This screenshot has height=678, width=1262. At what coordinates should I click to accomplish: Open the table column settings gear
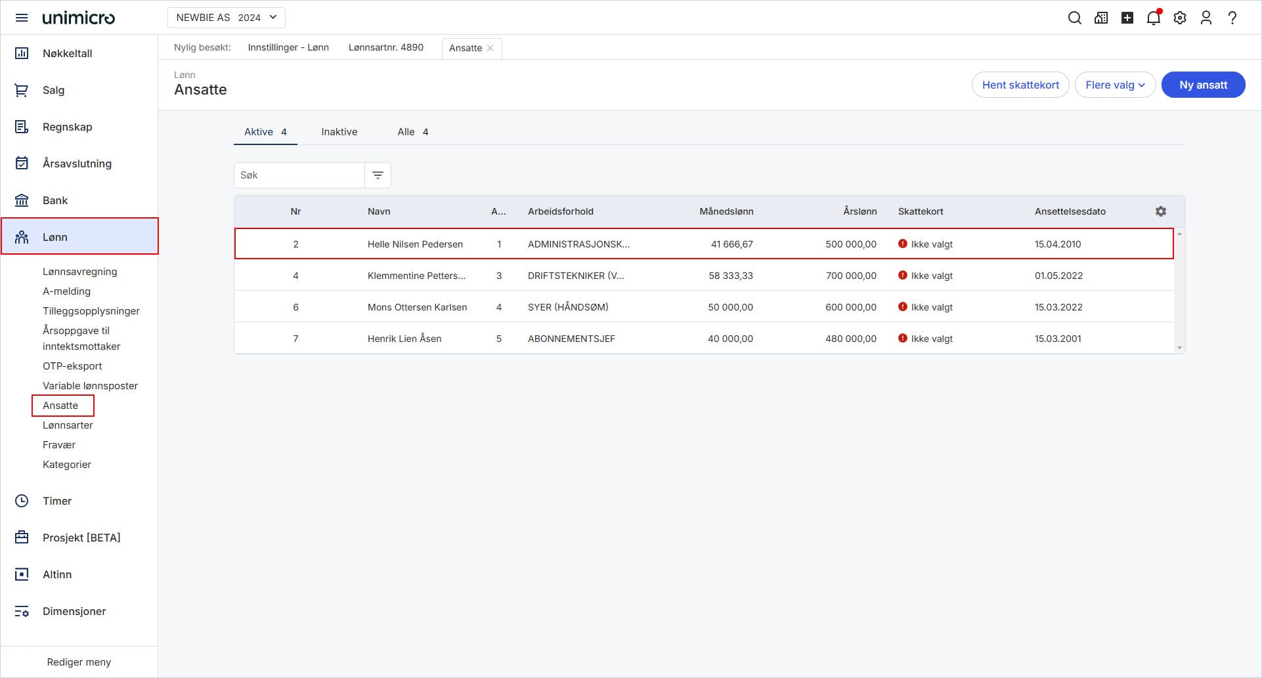point(1161,211)
